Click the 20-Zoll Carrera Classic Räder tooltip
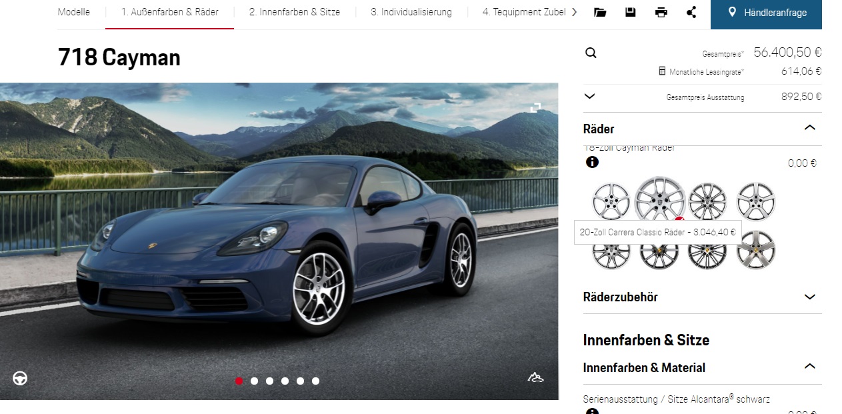 click(657, 232)
